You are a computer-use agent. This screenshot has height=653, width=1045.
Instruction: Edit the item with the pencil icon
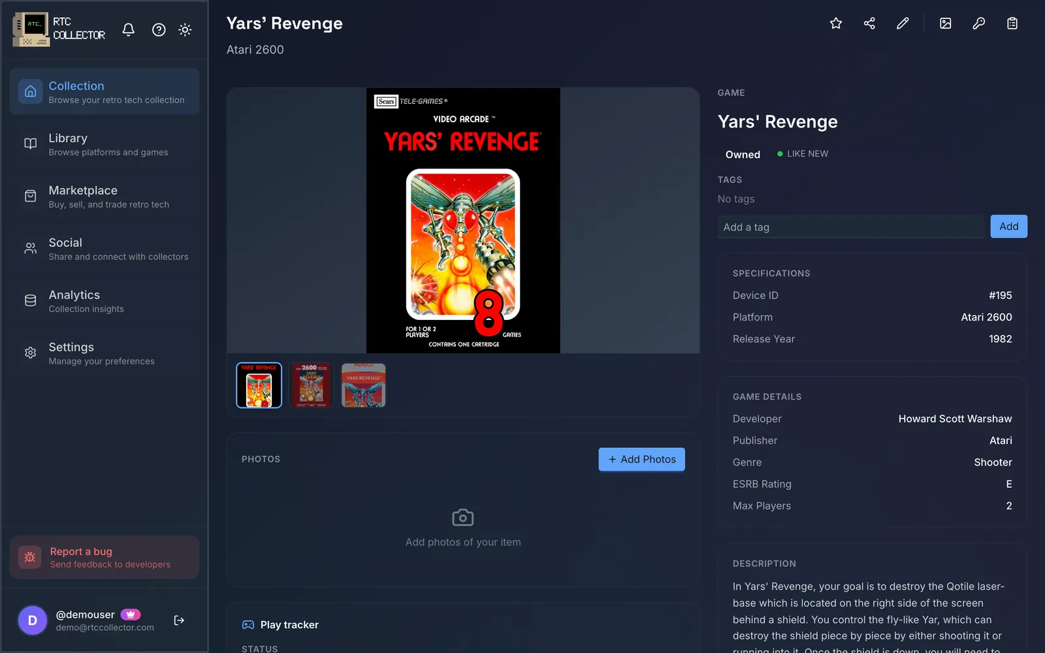903,24
